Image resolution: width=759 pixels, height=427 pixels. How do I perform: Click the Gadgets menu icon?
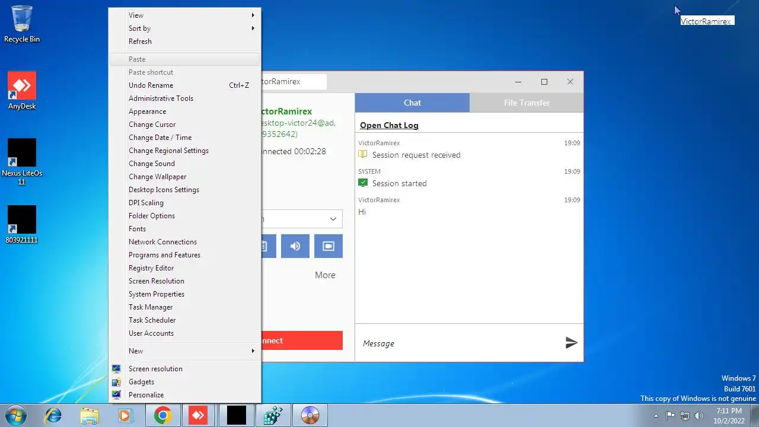(x=117, y=382)
